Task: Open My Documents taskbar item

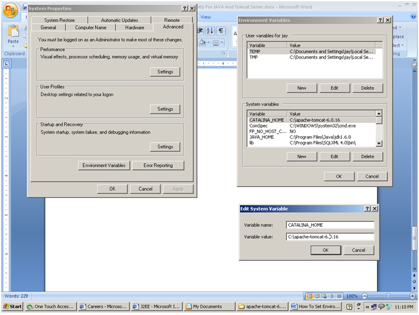Action: [x=209, y=307]
